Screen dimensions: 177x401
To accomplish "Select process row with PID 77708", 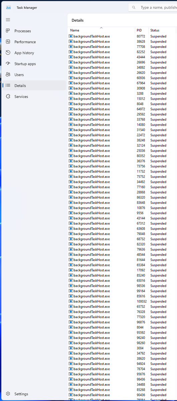I will tap(122, 47).
